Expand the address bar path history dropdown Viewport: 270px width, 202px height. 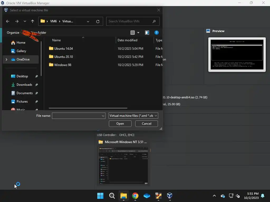(x=88, y=22)
